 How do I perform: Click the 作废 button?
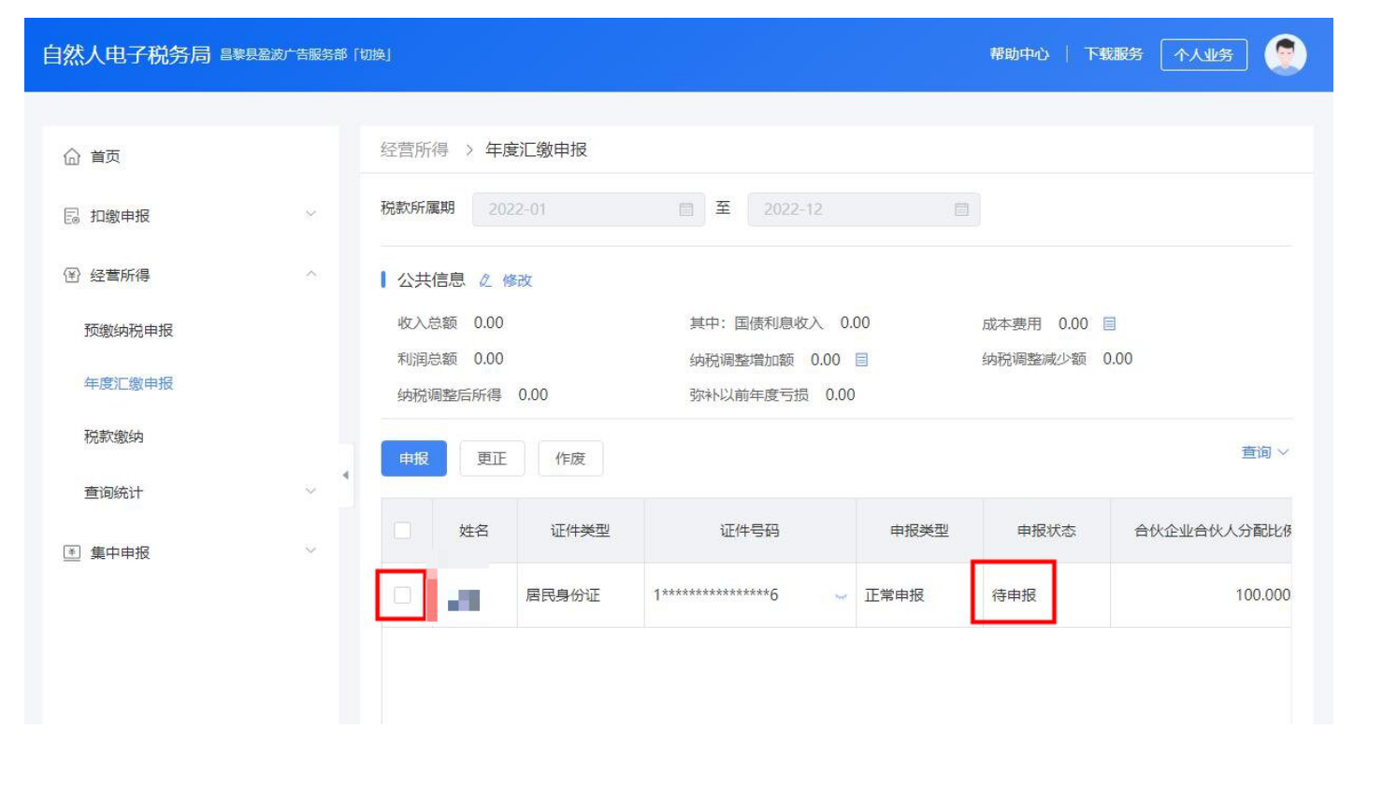point(570,458)
